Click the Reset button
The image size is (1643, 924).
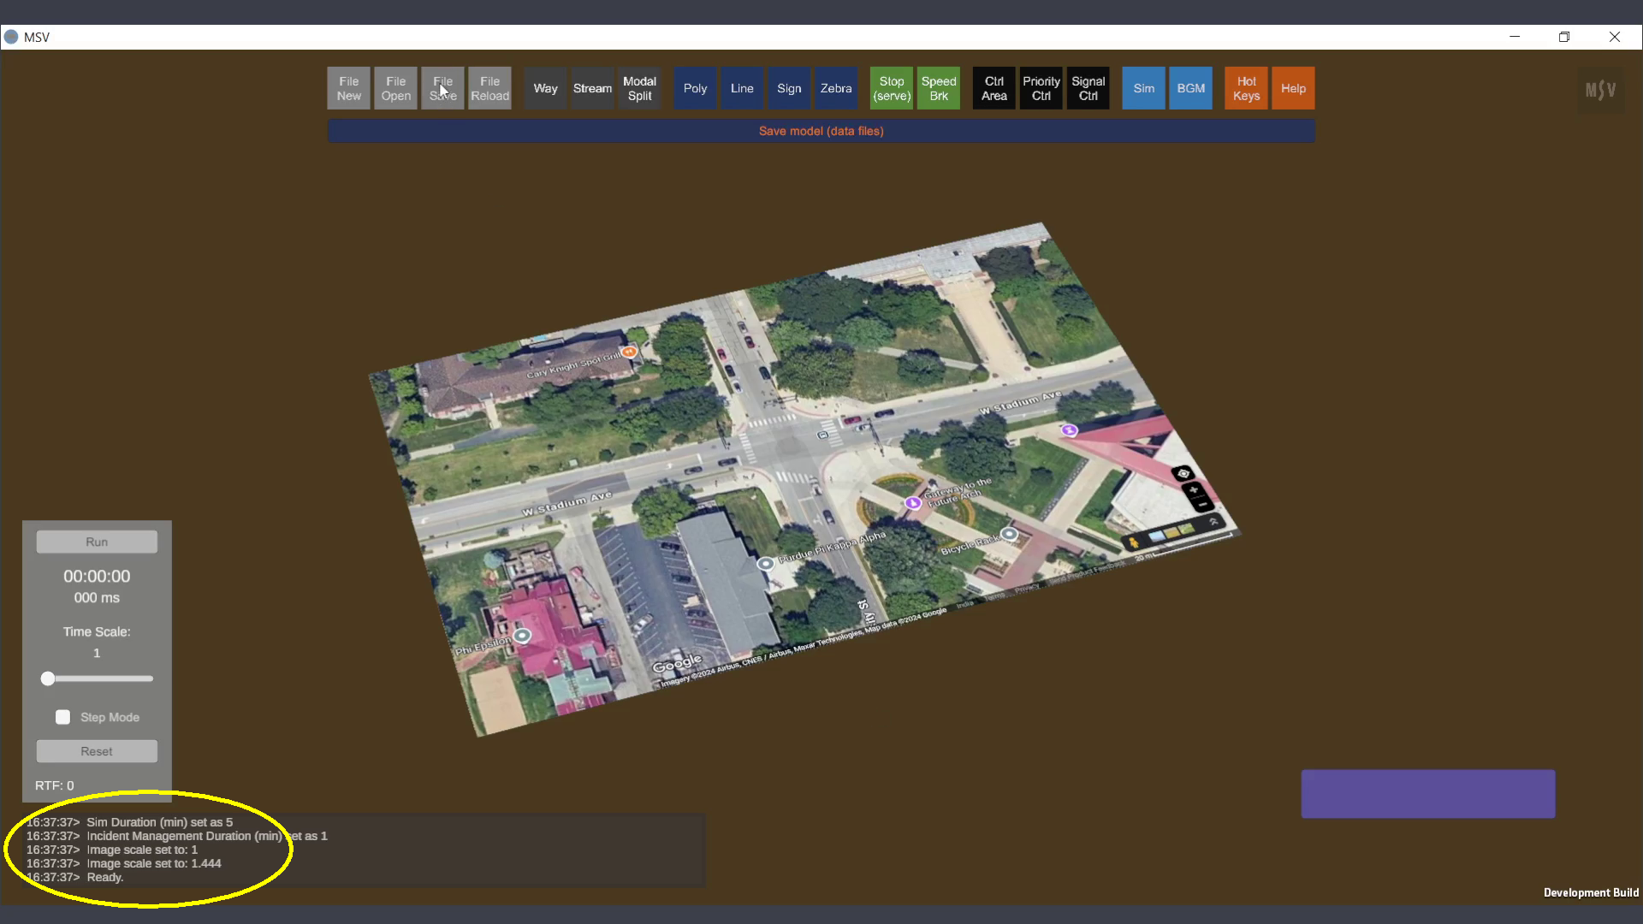97,751
